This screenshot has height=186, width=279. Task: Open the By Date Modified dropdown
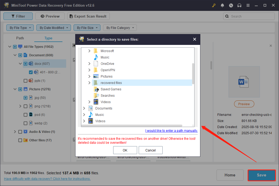[54, 28]
